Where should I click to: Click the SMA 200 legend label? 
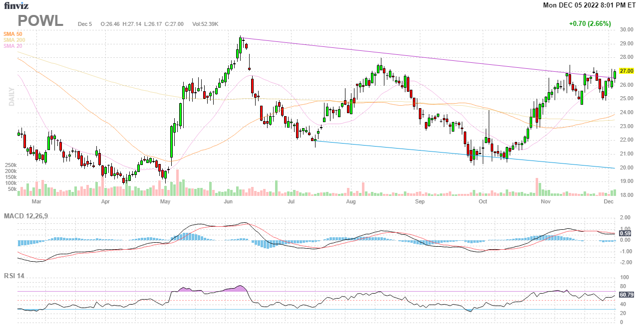pos(14,40)
